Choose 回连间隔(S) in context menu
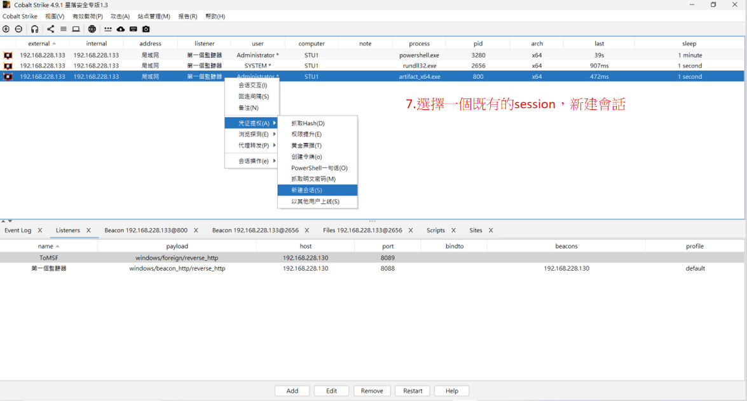Viewport: 747px width, 401px height. 252,96
